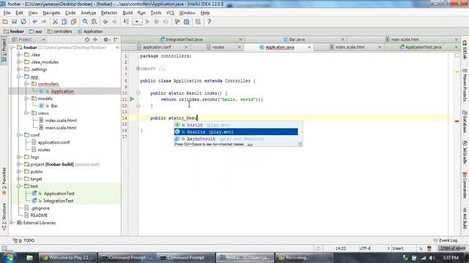The height and width of the screenshot is (263, 469).
Task: Open the Database side panel
Action: coord(465,122)
